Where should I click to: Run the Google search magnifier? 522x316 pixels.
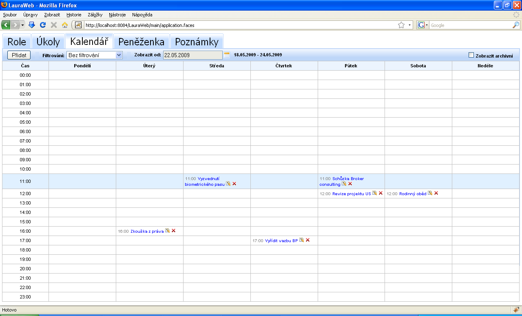click(x=516, y=25)
